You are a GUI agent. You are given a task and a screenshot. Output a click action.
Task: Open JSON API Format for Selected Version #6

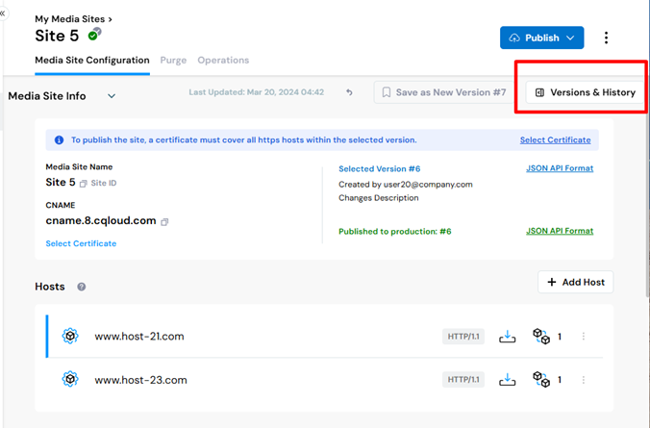(560, 168)
